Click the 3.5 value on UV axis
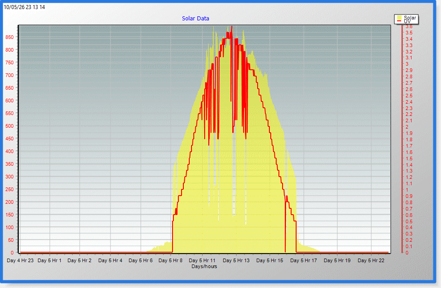Viewport: 441px width, 288px height. 409,33
